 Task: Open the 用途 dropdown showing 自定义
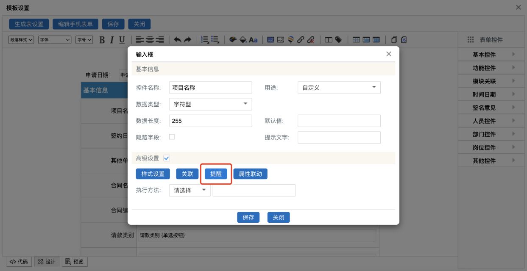click(x=339, y=88)
